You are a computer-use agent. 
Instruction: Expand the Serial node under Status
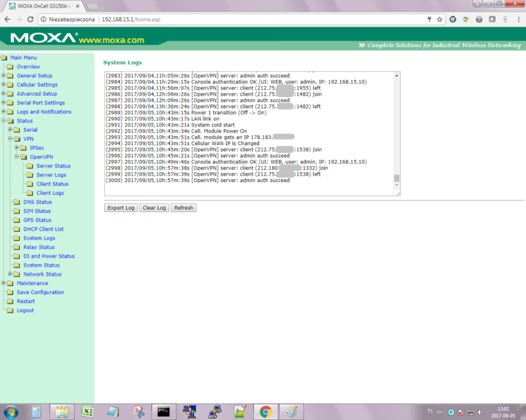click(10, 129)
